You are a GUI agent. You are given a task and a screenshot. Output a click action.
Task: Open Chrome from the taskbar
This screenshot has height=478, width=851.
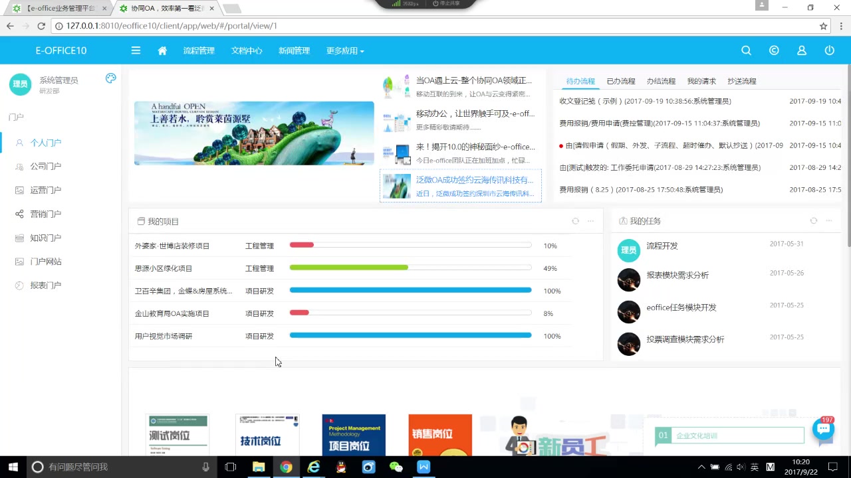[286, 467]
